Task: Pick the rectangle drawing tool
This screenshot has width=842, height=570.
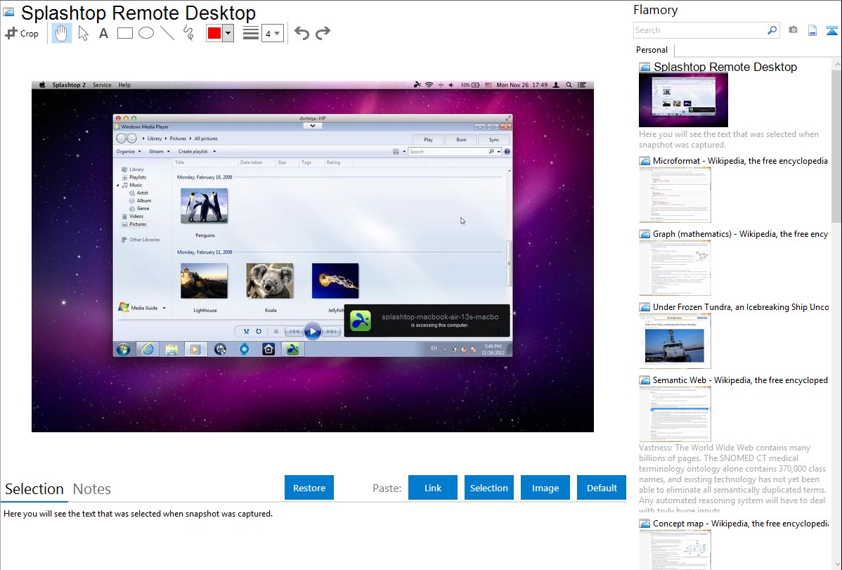Action: click(124, 33)
